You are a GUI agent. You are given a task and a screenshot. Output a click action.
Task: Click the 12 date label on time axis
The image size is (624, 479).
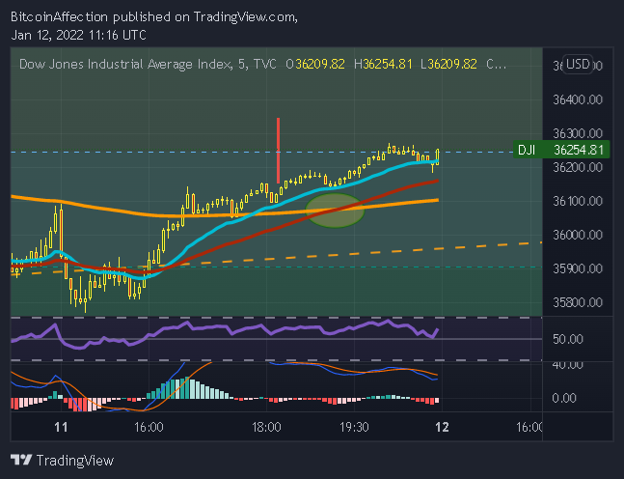click(442, 427)
